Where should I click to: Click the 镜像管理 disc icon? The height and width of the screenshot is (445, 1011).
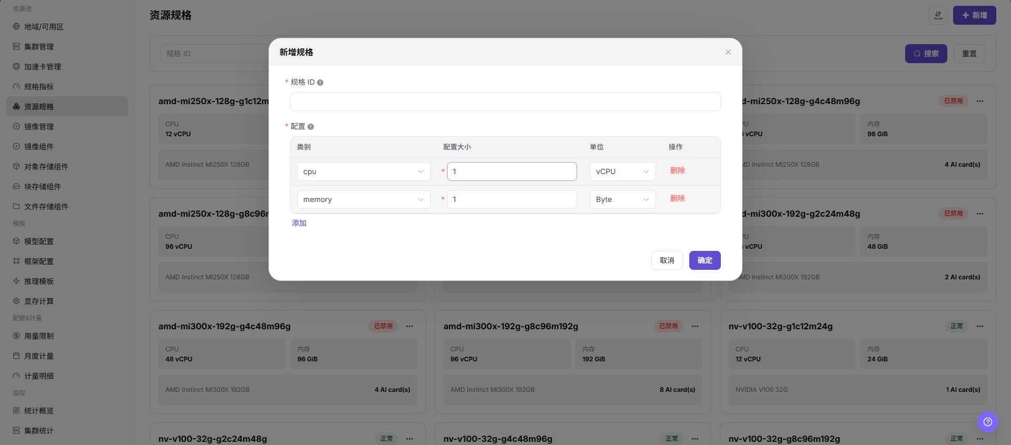16,126
